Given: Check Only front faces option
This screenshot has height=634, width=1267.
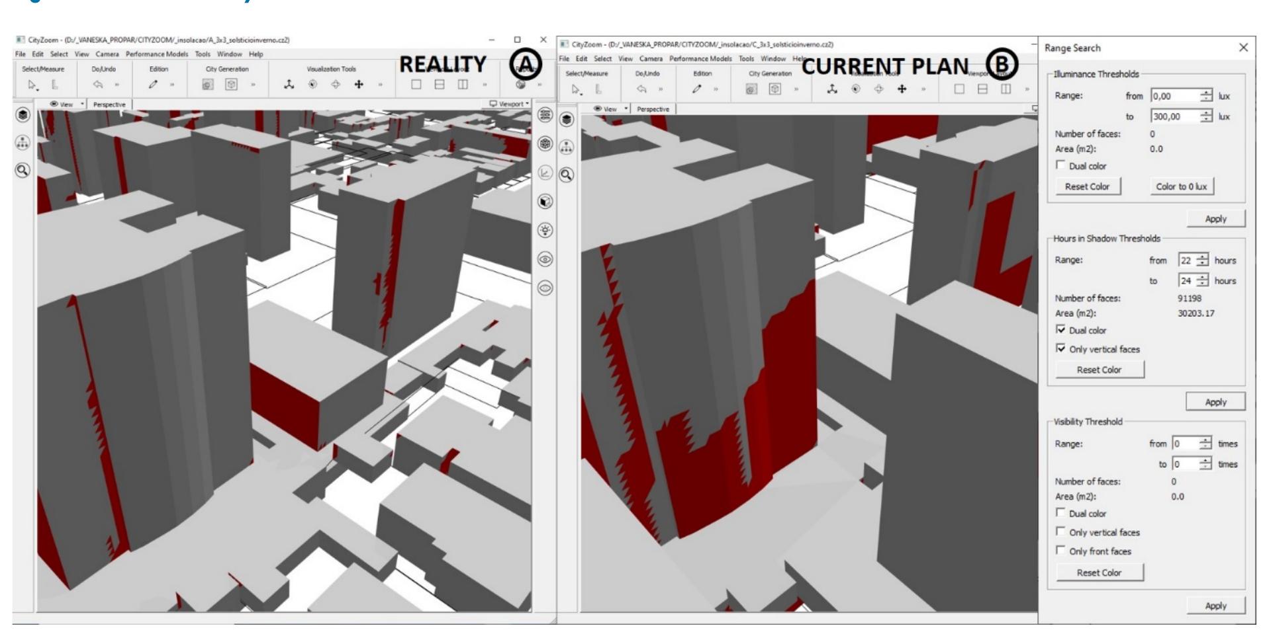Looking at the screenshot, I should pos(1061,551).
